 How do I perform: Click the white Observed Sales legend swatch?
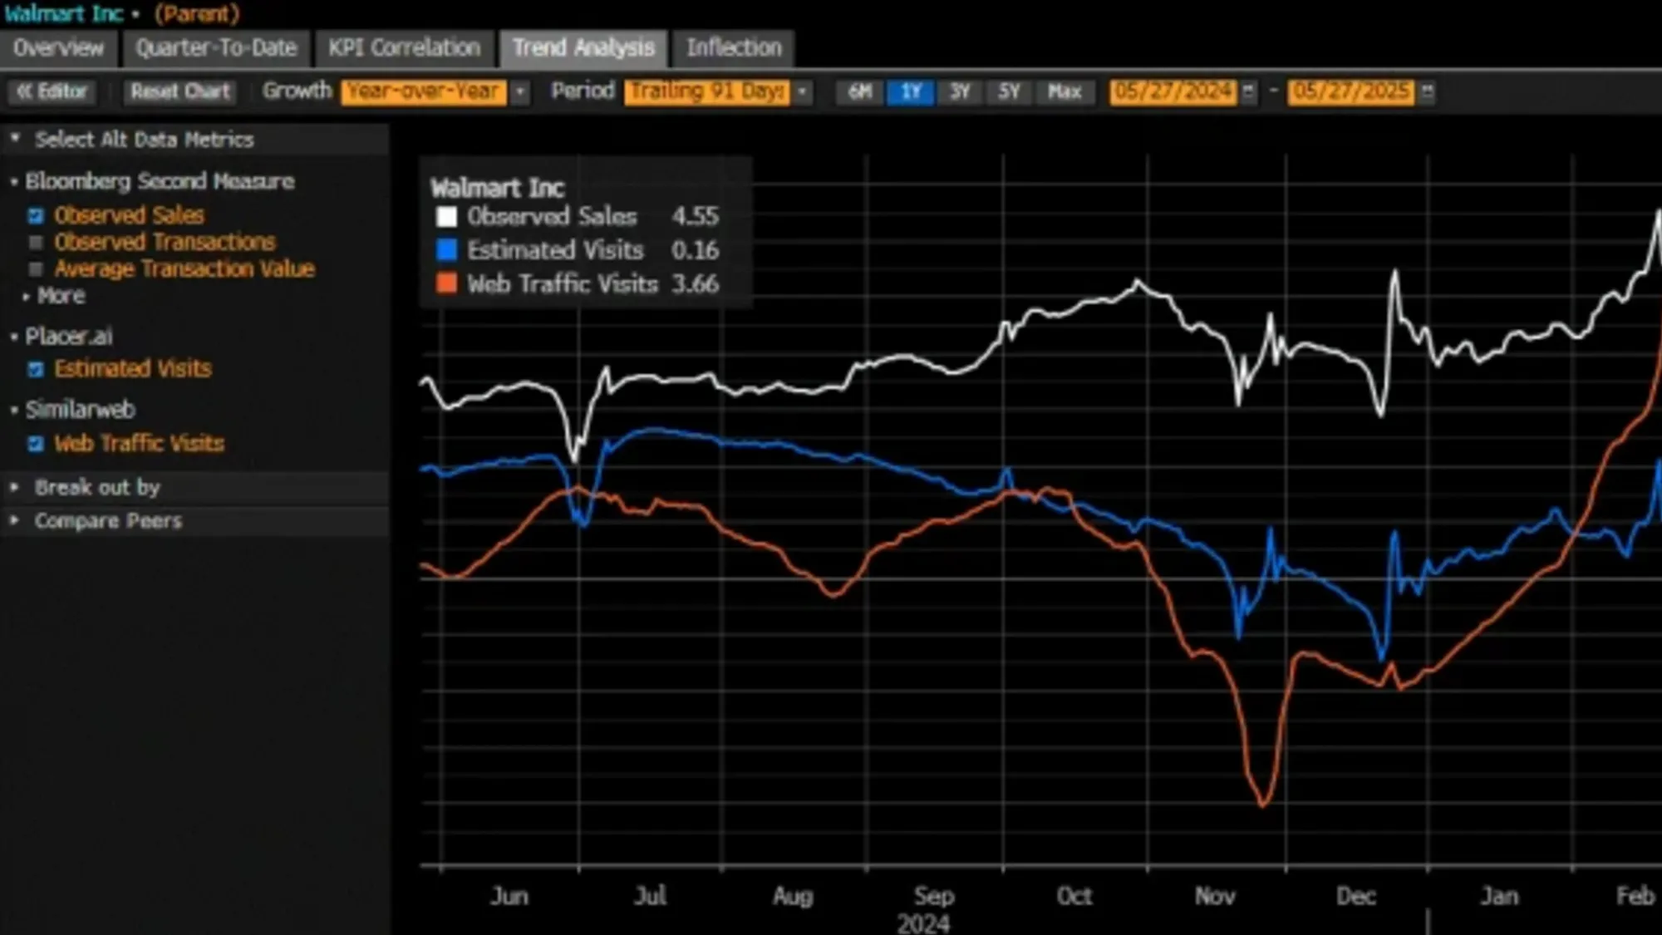446,217
